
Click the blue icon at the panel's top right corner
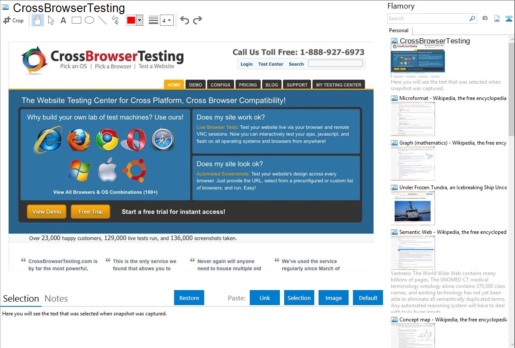click(509, 18)
